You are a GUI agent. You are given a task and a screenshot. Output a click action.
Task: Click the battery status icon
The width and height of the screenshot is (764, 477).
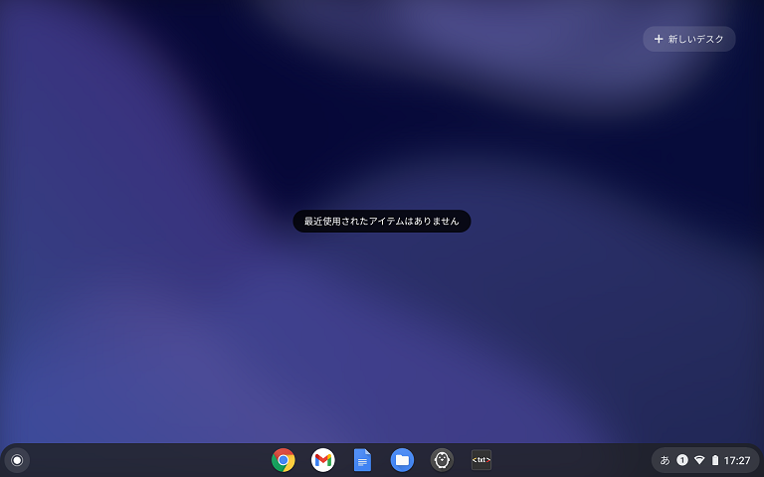coord(715,460)
